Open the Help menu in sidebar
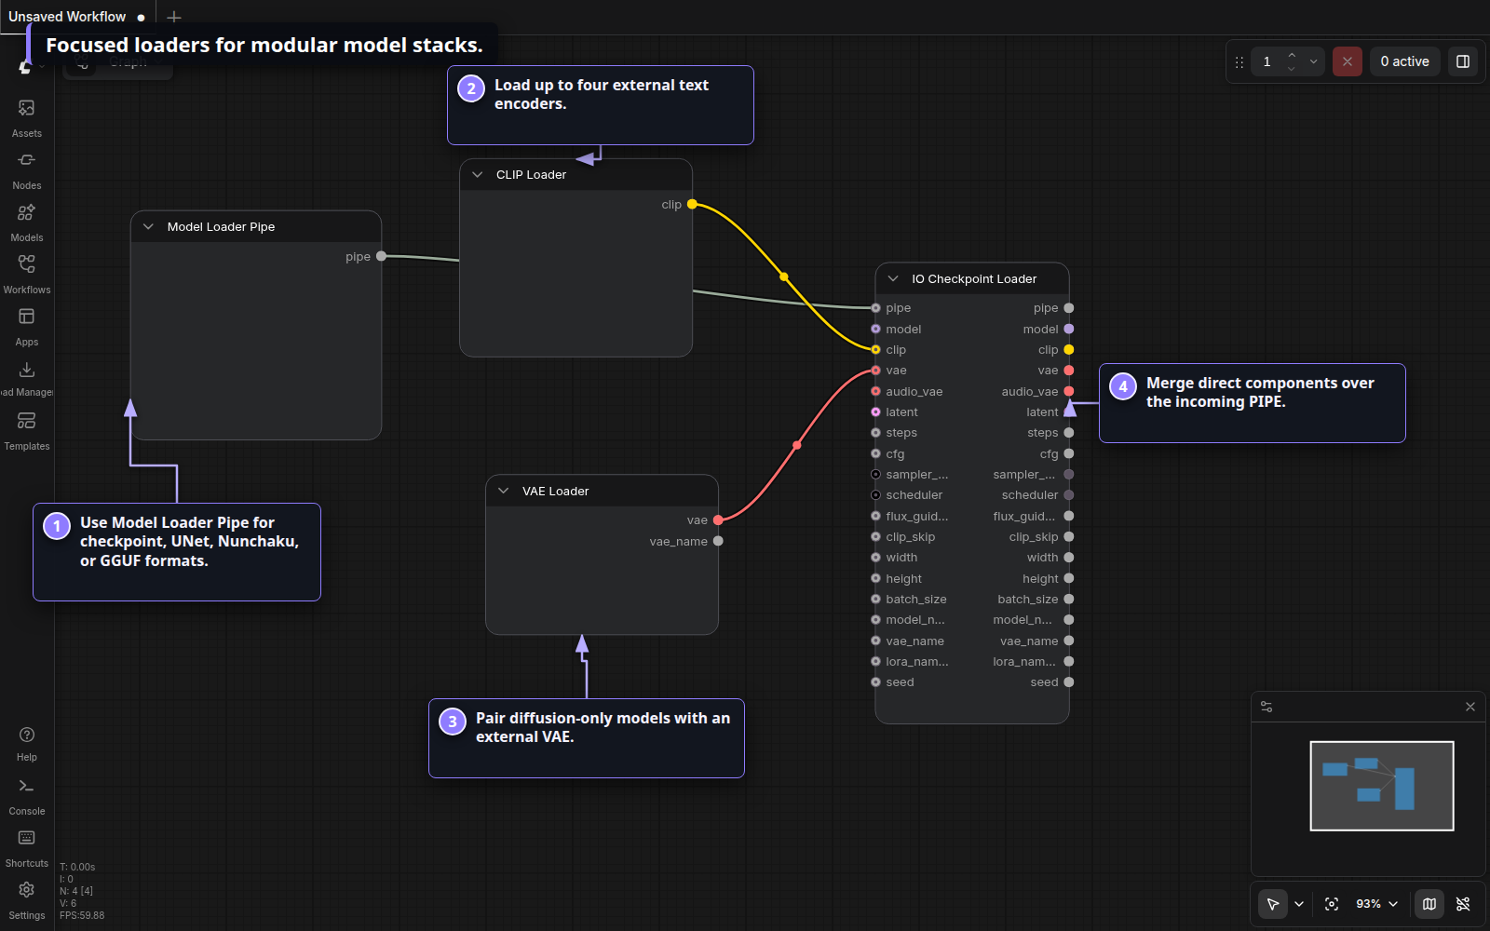The height and width of the screenshot is (931, 1490). (27, 744)
